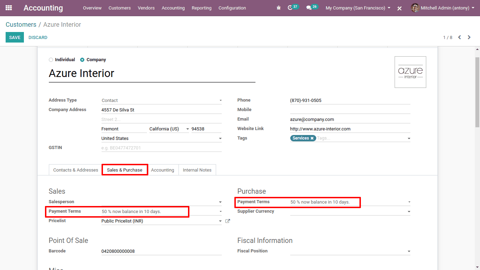The width and height of the screenshot is (480, 270).
Task: Open the State California dropdown
Action: pyautogui.click(x=169, y=129)
